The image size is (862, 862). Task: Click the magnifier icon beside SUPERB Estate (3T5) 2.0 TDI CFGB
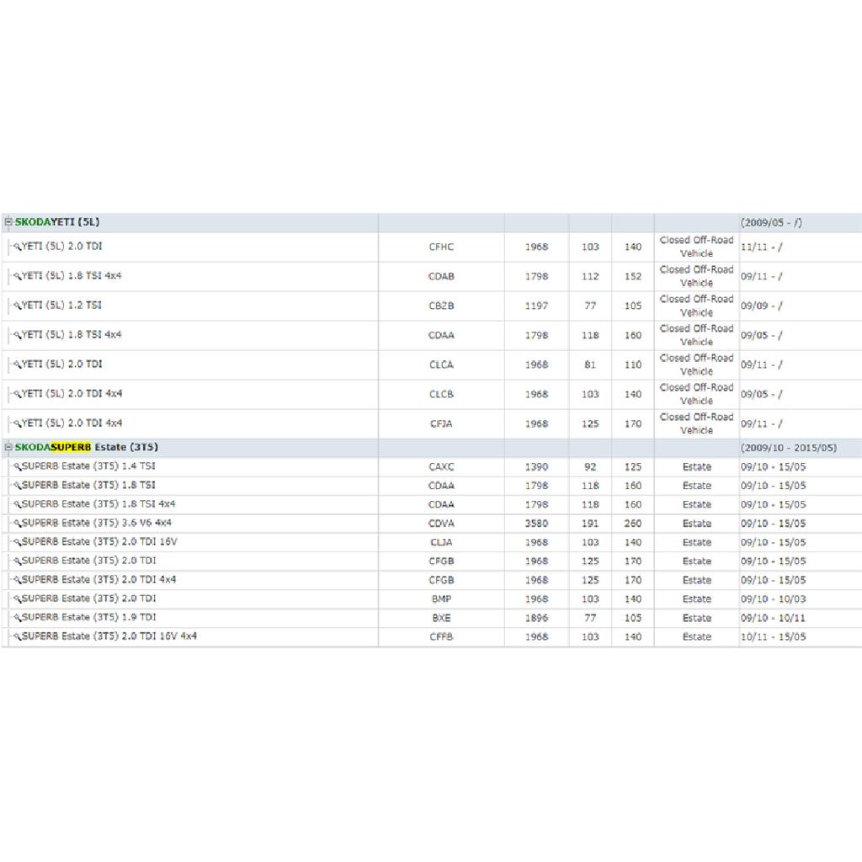17,561
